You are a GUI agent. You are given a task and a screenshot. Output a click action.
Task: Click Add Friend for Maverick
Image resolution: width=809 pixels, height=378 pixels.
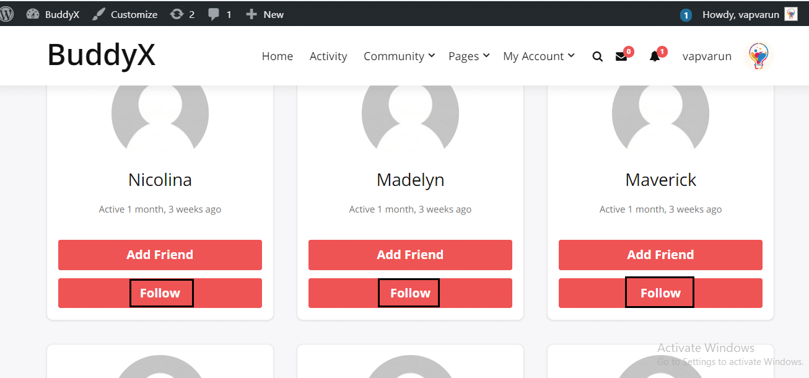pos(660,255)
